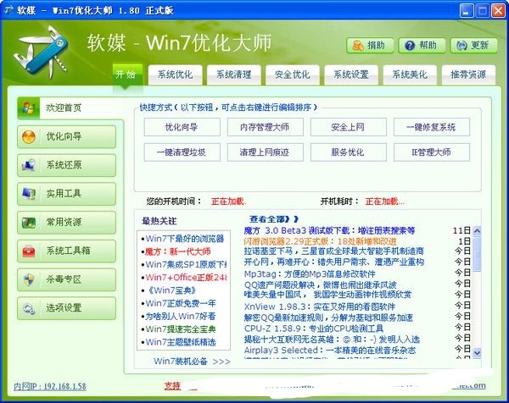The image size is (509, 403).
Task: Open 系统工具箱 in the sidebar
Action: pyautogui.click(x=66, y=251)
